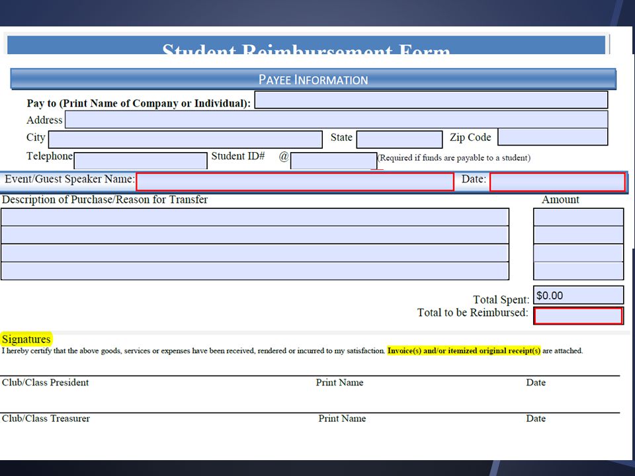Click the Zip Code field

tap(553, 137)
